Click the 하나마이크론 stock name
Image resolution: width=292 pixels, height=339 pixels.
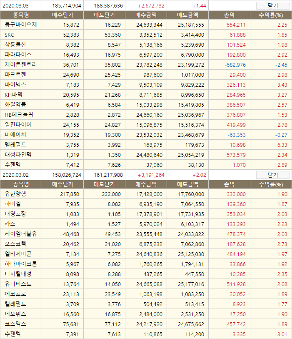point(21,264)
